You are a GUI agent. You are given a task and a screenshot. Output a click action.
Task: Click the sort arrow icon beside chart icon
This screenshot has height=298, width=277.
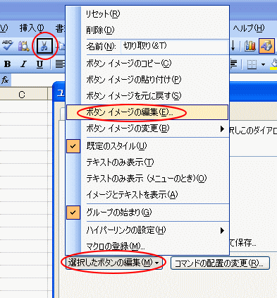click(x=233, y=46)
